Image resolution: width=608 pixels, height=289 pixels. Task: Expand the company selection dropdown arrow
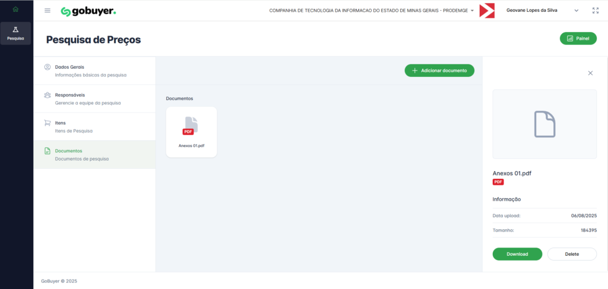click(x=472, y=11)
